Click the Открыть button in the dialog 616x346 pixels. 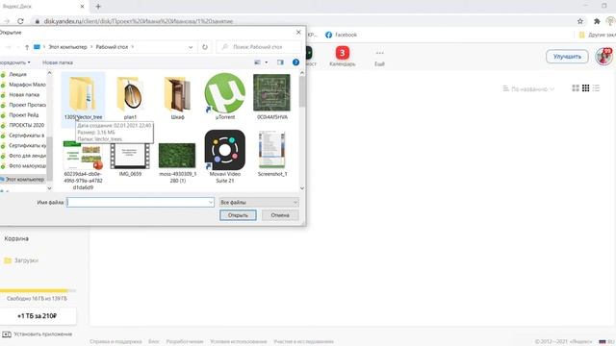pos(238,215)
